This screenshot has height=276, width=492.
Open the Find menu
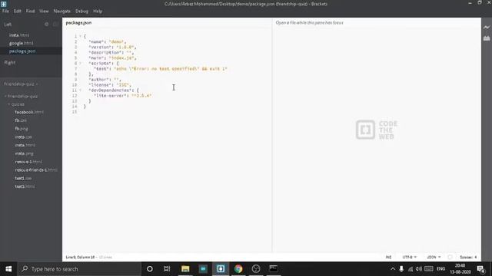[x=30, y=11]
